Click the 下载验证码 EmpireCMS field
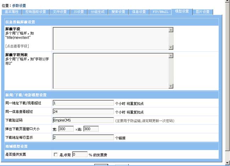 (83, 120)
